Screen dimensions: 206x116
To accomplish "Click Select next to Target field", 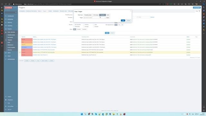I will (x=108, y=18).
